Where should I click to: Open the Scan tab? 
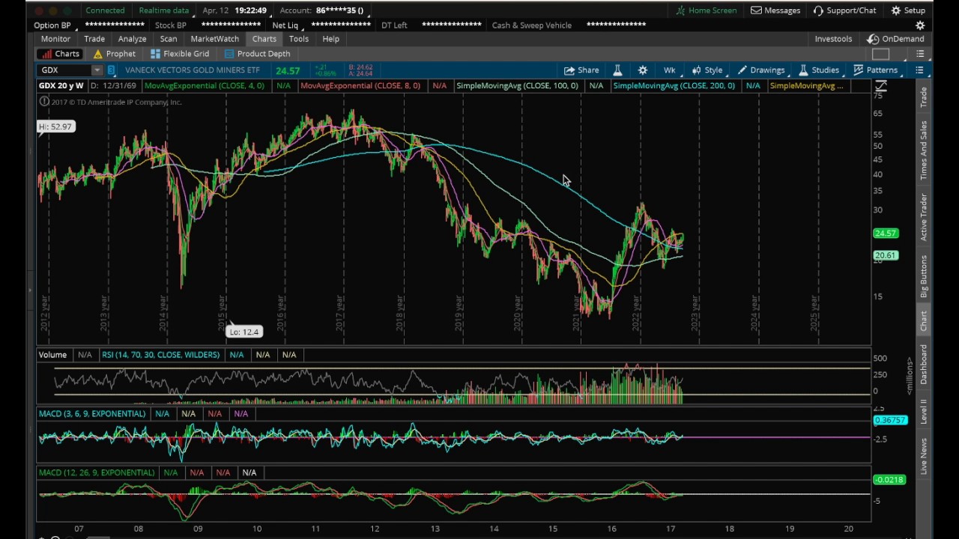tap(169, 39)
